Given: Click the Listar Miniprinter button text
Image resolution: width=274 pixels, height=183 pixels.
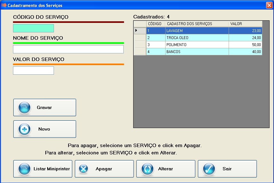Looking at the screenshot, I should click(52, 169).
